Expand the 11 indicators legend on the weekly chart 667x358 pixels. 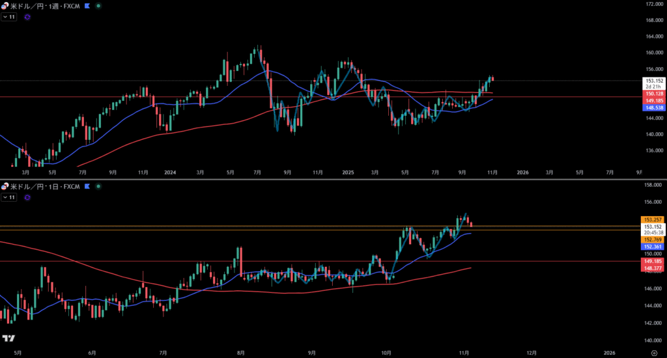tap(8, 17)
